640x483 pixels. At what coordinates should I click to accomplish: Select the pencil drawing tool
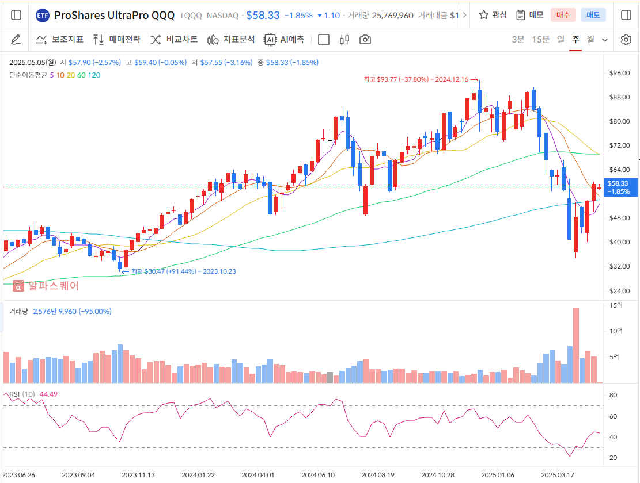(x=16, y=40)
